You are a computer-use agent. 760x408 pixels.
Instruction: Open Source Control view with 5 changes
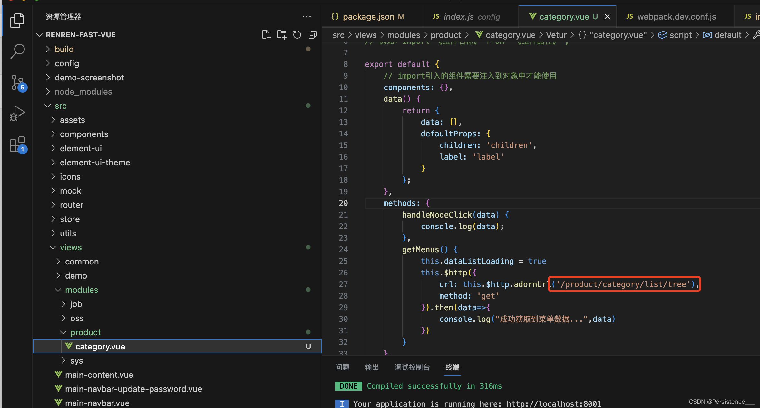[x=18, y=83]
